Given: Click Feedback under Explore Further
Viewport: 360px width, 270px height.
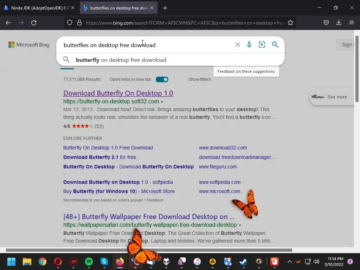Looking at the screenshot, I should [x=155, y=200].
